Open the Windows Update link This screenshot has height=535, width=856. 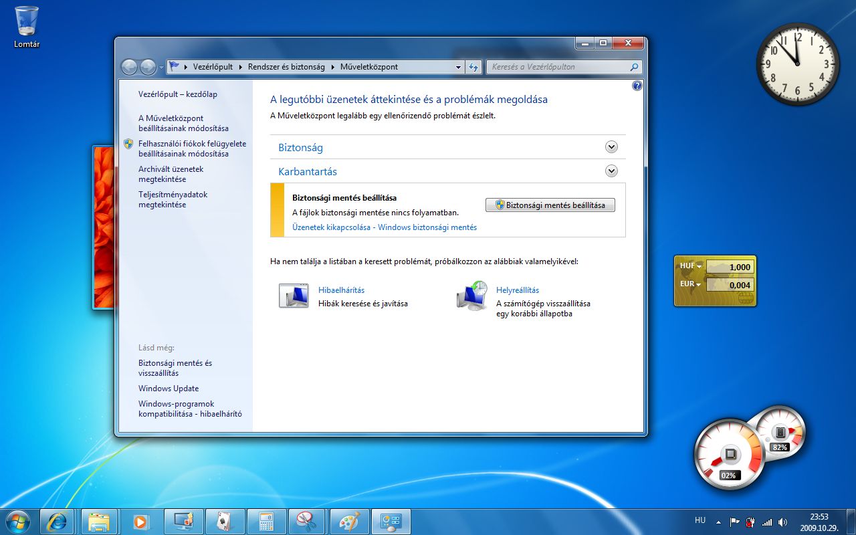(x=169, y=389)
